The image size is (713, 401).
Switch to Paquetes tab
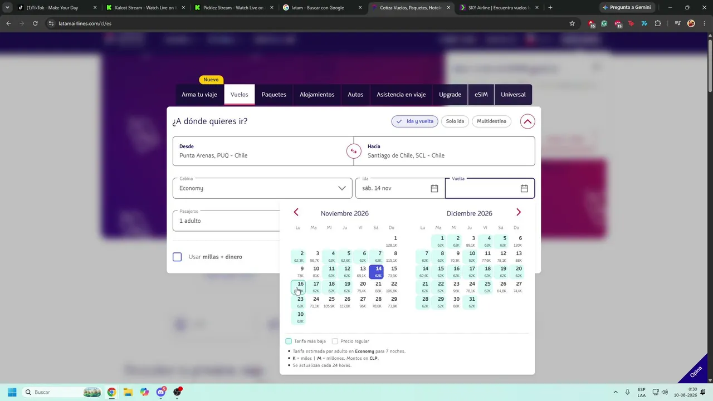pyautogui.click(x=274, y=95)
